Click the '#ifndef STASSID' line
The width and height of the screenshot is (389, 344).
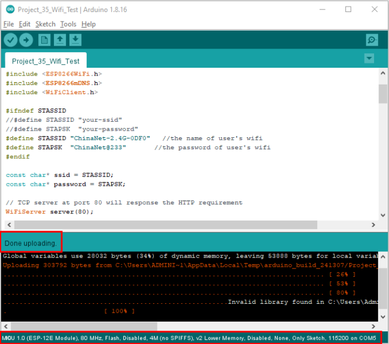tap(36, 111)
